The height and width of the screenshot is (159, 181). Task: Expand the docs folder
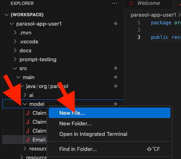pos(15,50)
